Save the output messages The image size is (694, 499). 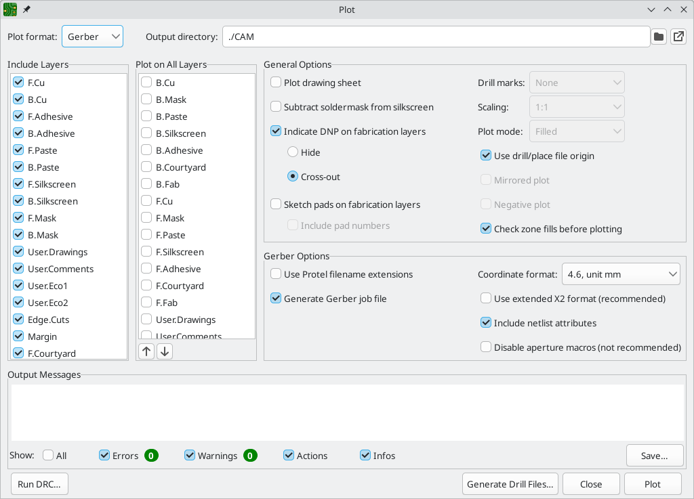click(654, 456)
